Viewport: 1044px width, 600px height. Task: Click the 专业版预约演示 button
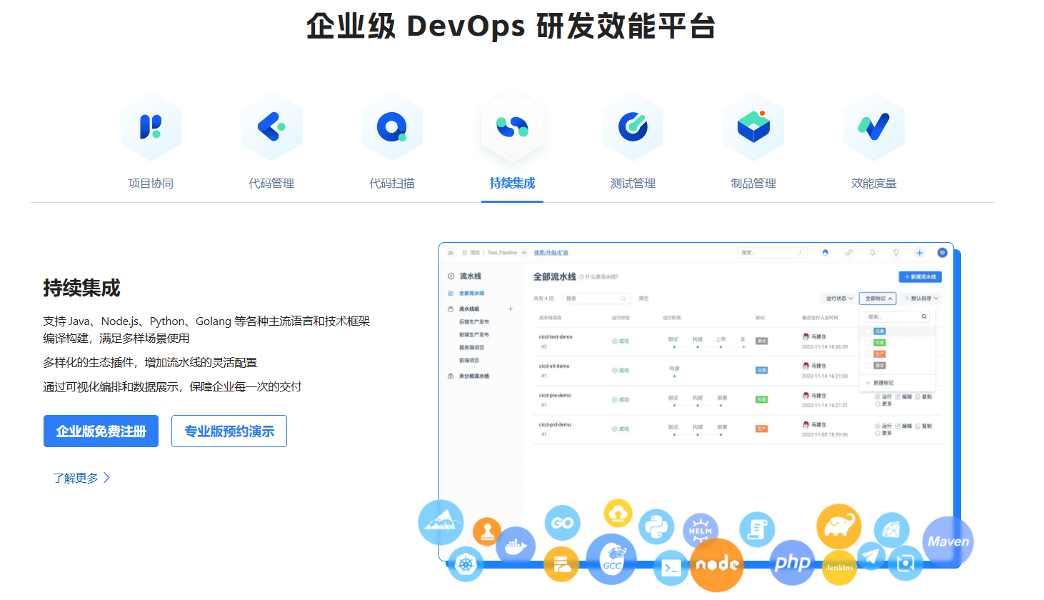[229, 431]
